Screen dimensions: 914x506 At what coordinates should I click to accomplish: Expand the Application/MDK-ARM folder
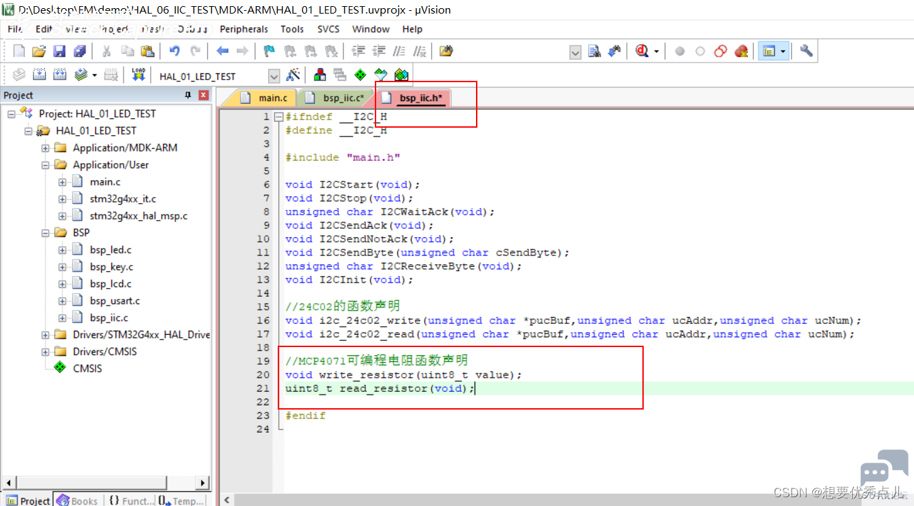click(x=45, y=147)
